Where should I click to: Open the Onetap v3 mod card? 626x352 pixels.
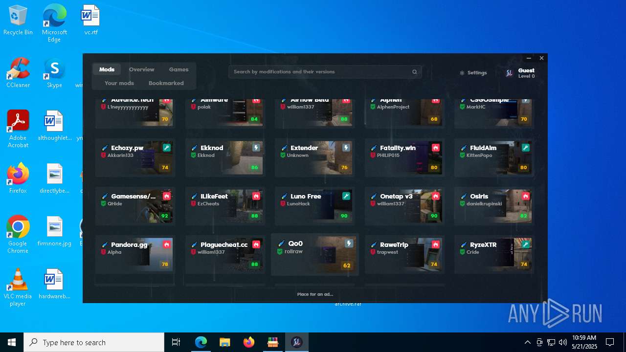point(404,206)
